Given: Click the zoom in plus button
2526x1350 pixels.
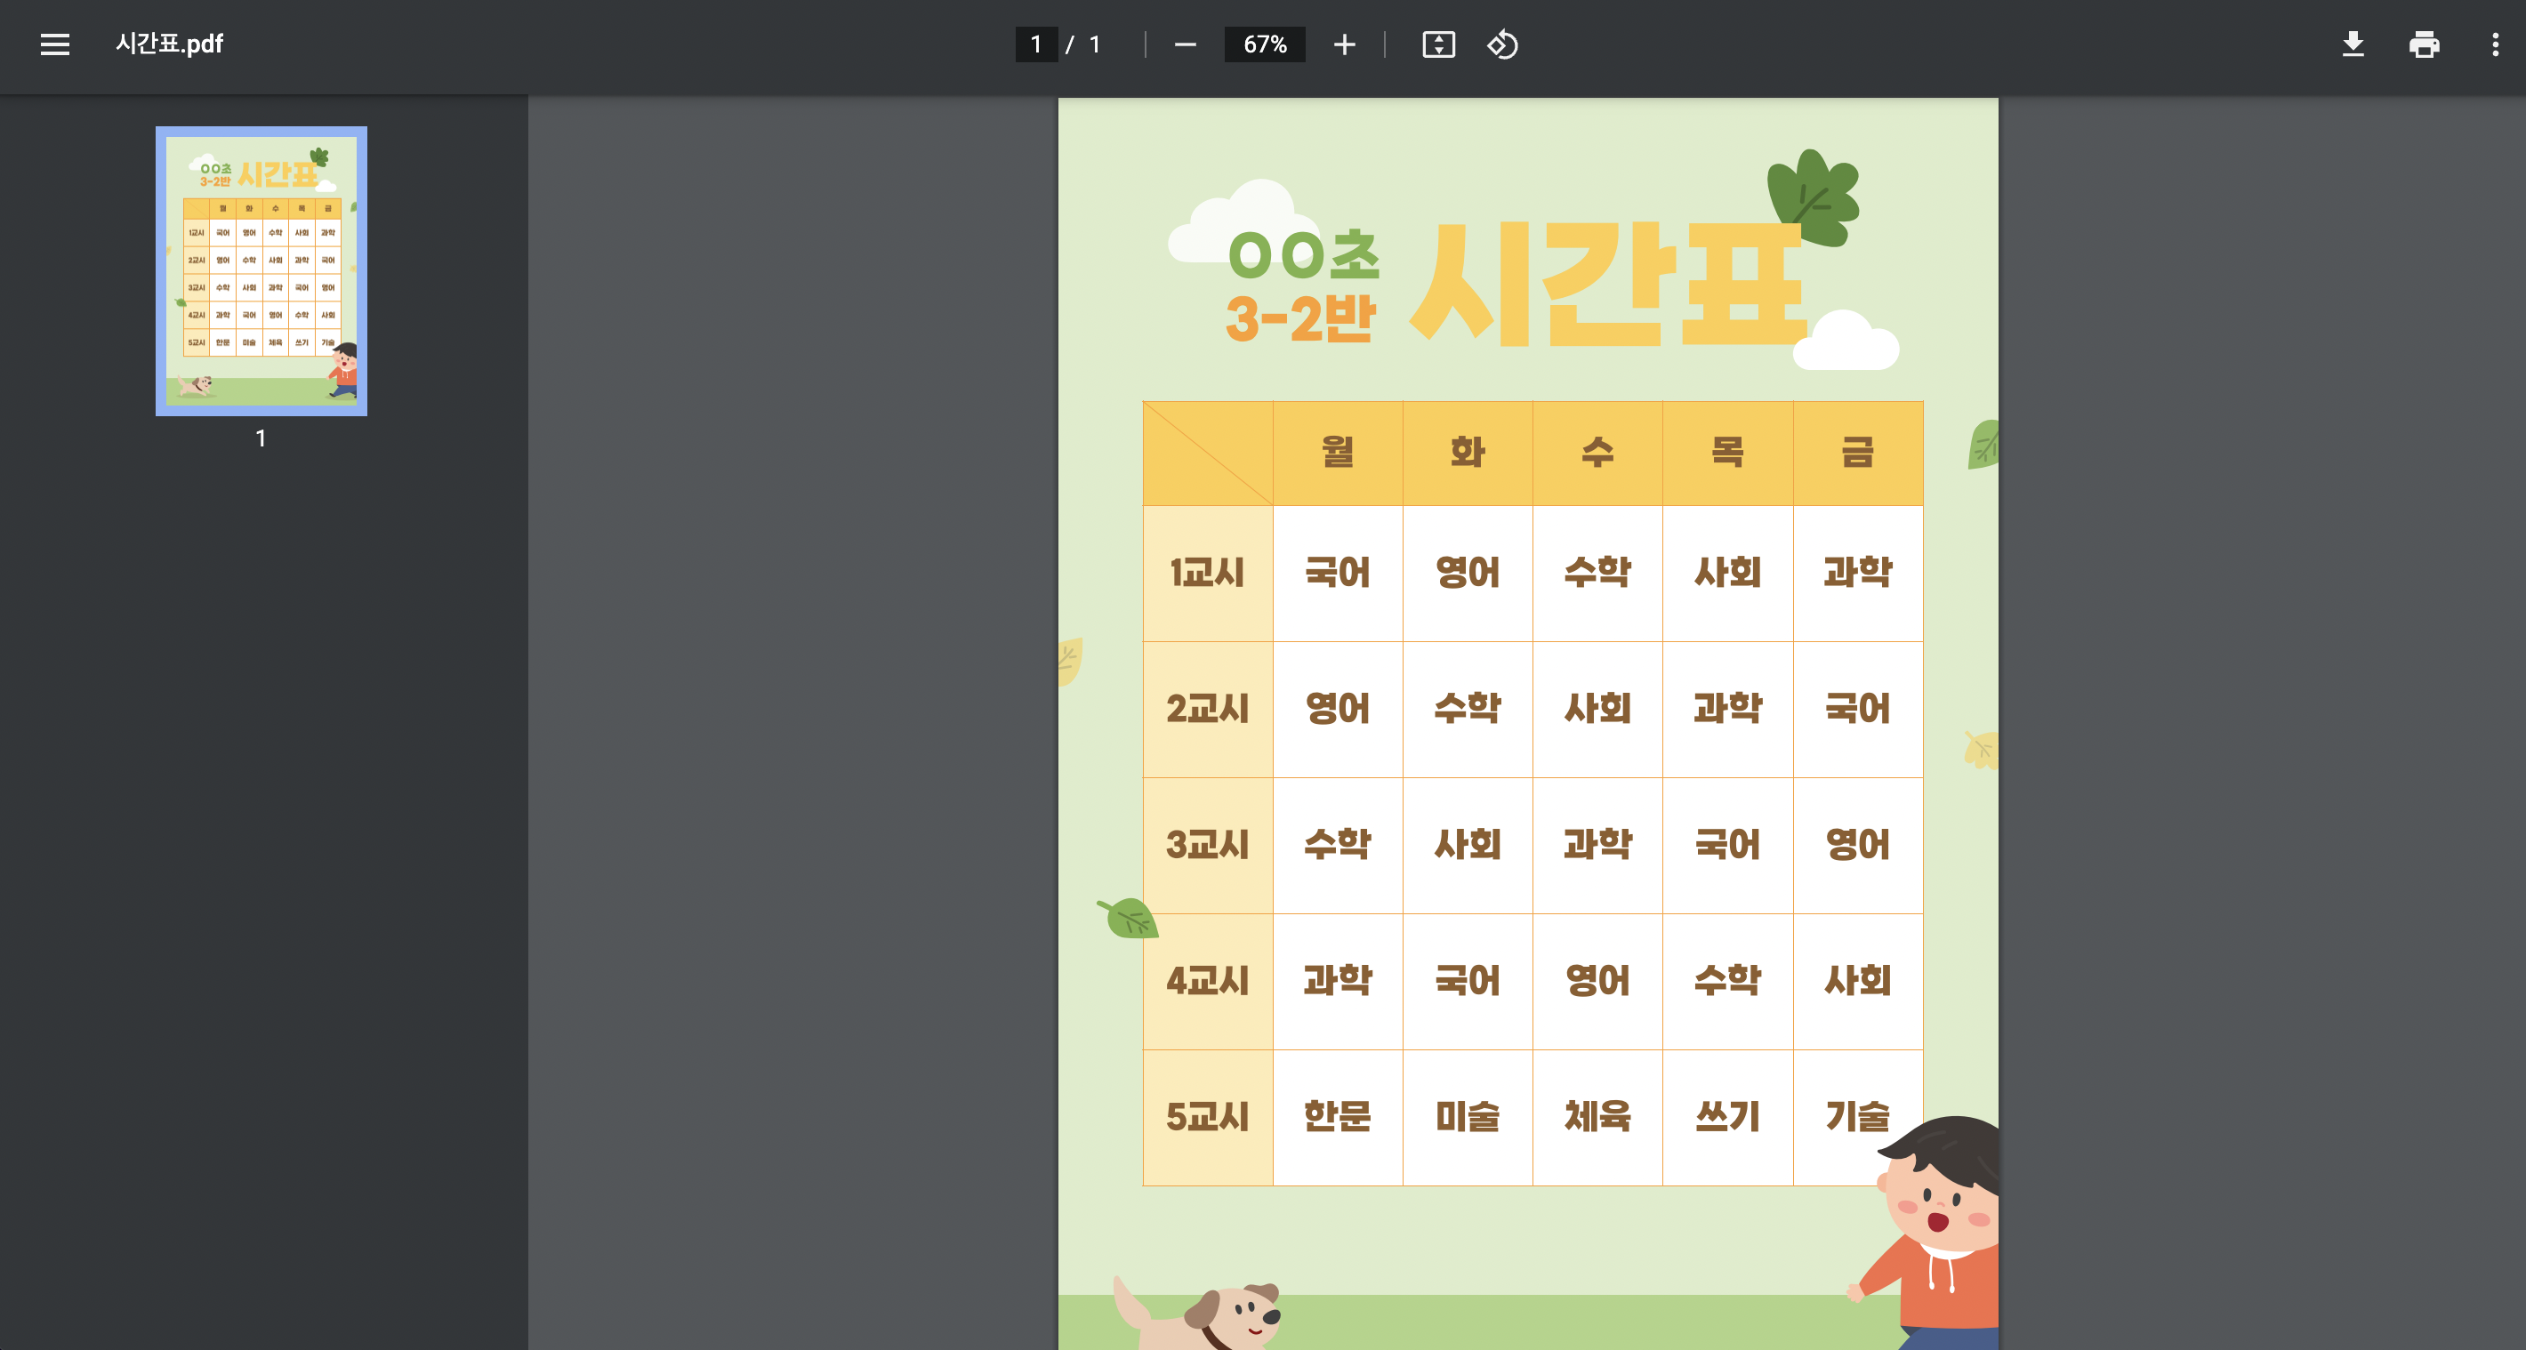Looking at the screenshot, I should coord(1345,44).
